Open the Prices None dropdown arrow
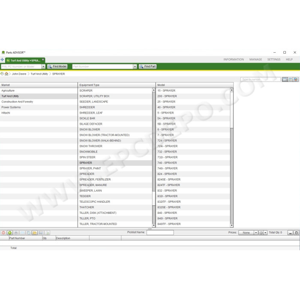Image resolution: width=300 pixels, height=300 pixels. point(256,233)
